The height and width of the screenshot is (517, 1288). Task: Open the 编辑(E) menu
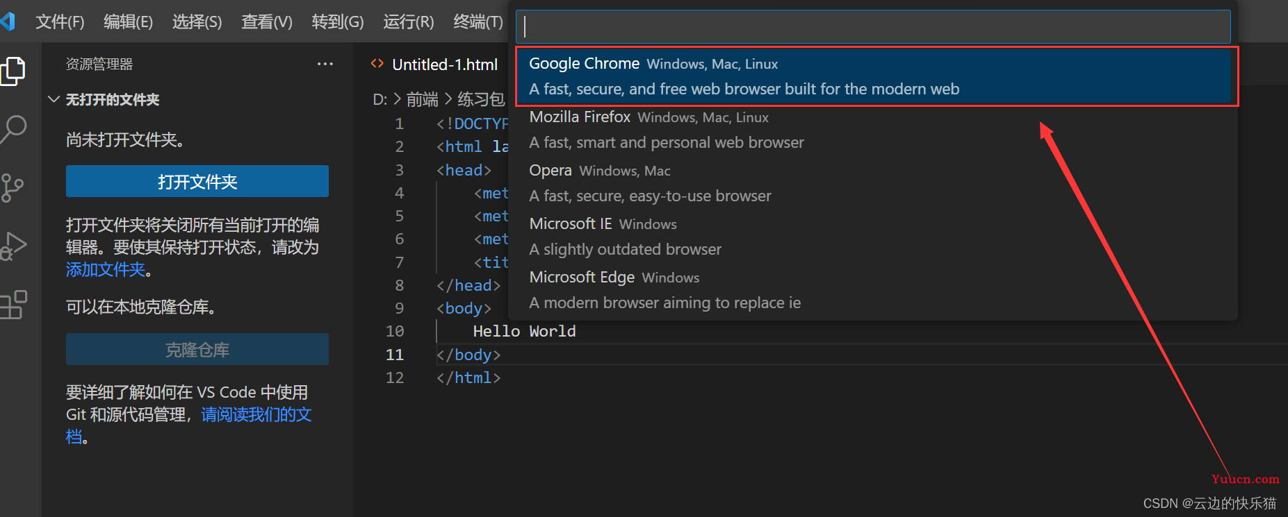[x=128, y=22]
